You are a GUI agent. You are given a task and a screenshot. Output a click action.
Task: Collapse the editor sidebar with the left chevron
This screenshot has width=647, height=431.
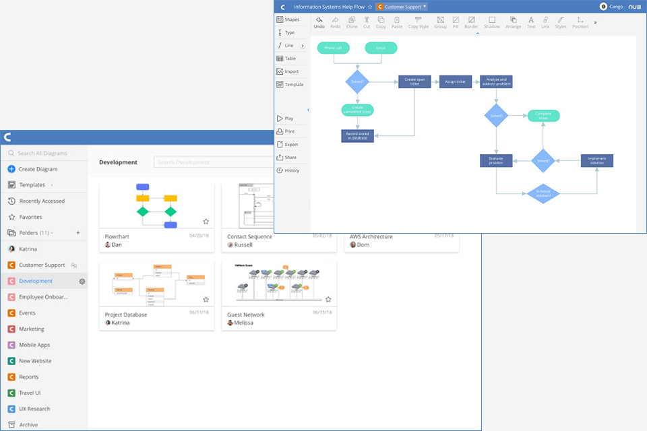tap(308, 110)
